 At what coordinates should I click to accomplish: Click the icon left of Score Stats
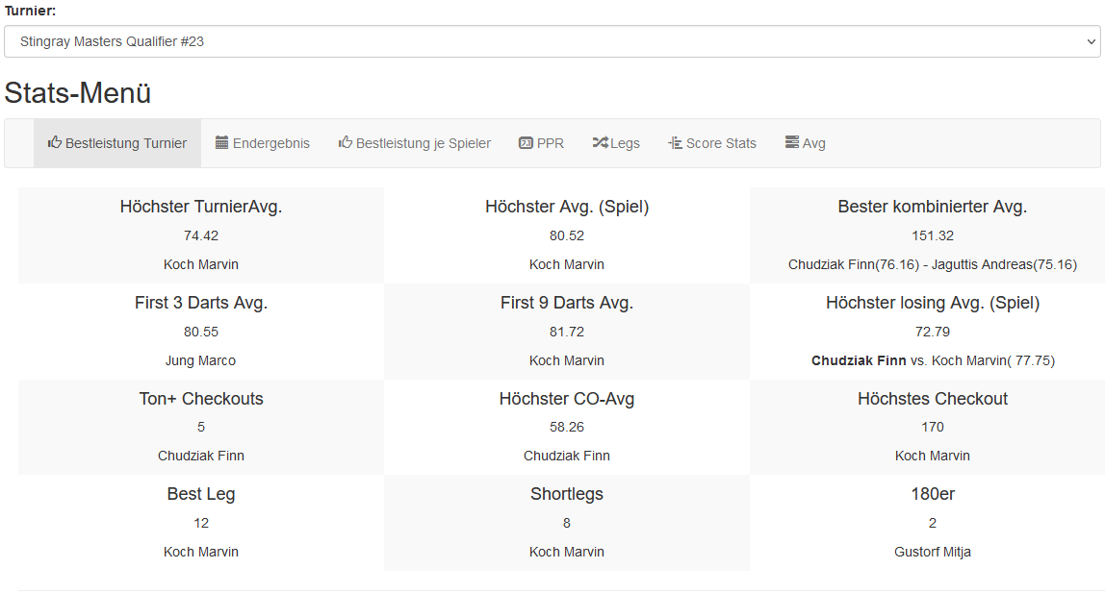[x=674, y=143]
